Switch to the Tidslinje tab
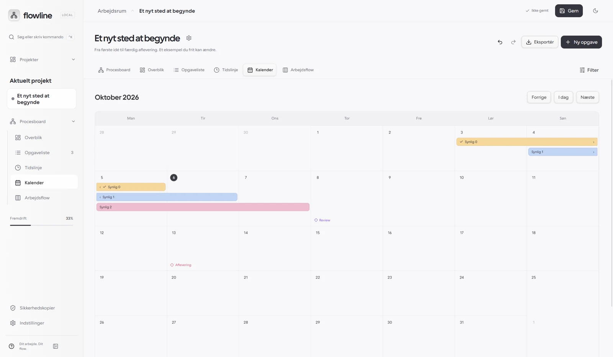Screen dimensions: 613x357 (x=226, y=70)
